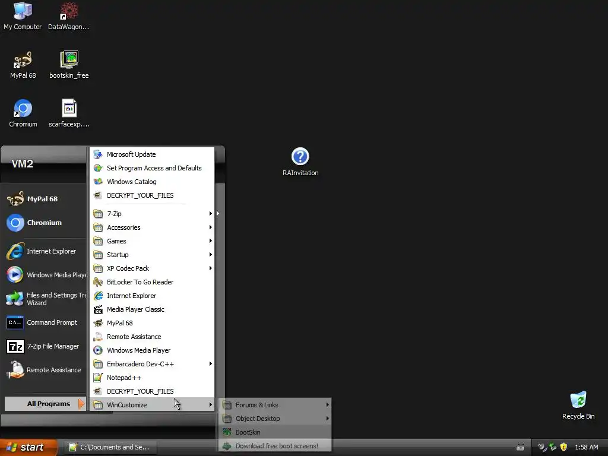Screen dimensions: 608x456
Task: Open Windows Media Player in All Programs list
Action: click(152, 350)
